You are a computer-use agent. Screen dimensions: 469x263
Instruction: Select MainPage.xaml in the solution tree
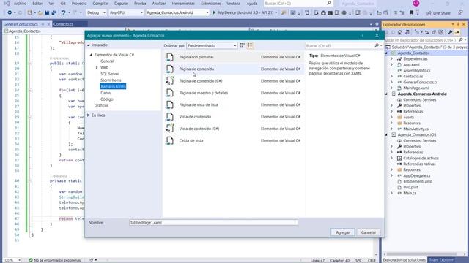coord(416,88)
